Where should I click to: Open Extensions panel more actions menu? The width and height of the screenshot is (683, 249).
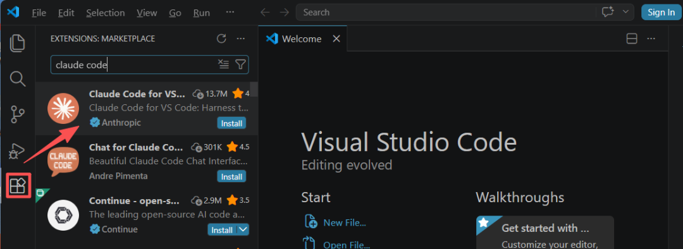240,39
